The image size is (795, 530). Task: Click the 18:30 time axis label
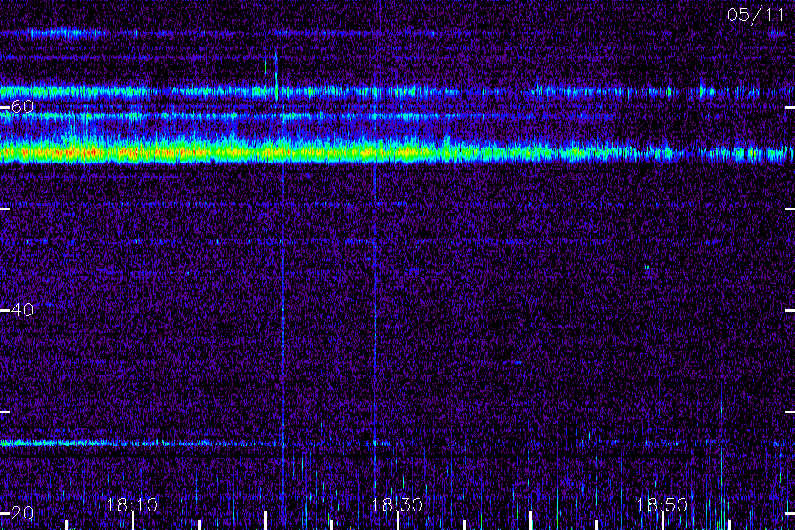397,505
